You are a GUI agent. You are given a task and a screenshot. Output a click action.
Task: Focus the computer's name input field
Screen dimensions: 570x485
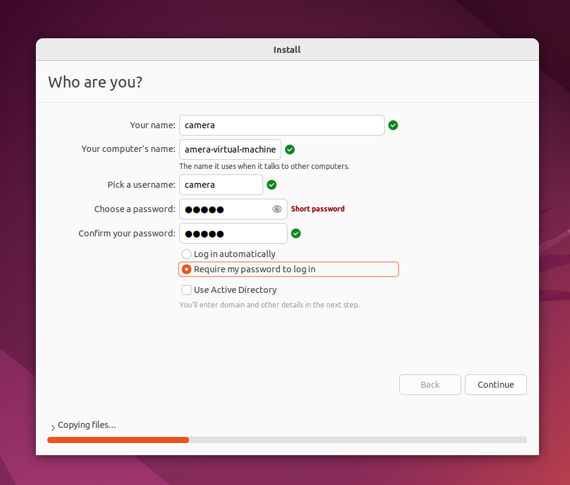pyautogui.click(x=230, y=150)
